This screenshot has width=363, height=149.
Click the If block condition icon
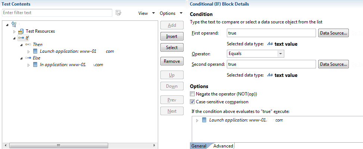(x=21, y=38)
